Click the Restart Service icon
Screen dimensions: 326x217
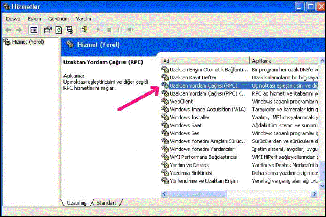131,30
